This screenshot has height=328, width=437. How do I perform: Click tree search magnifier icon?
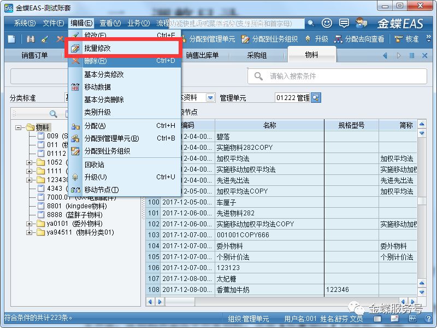[53, 114]
